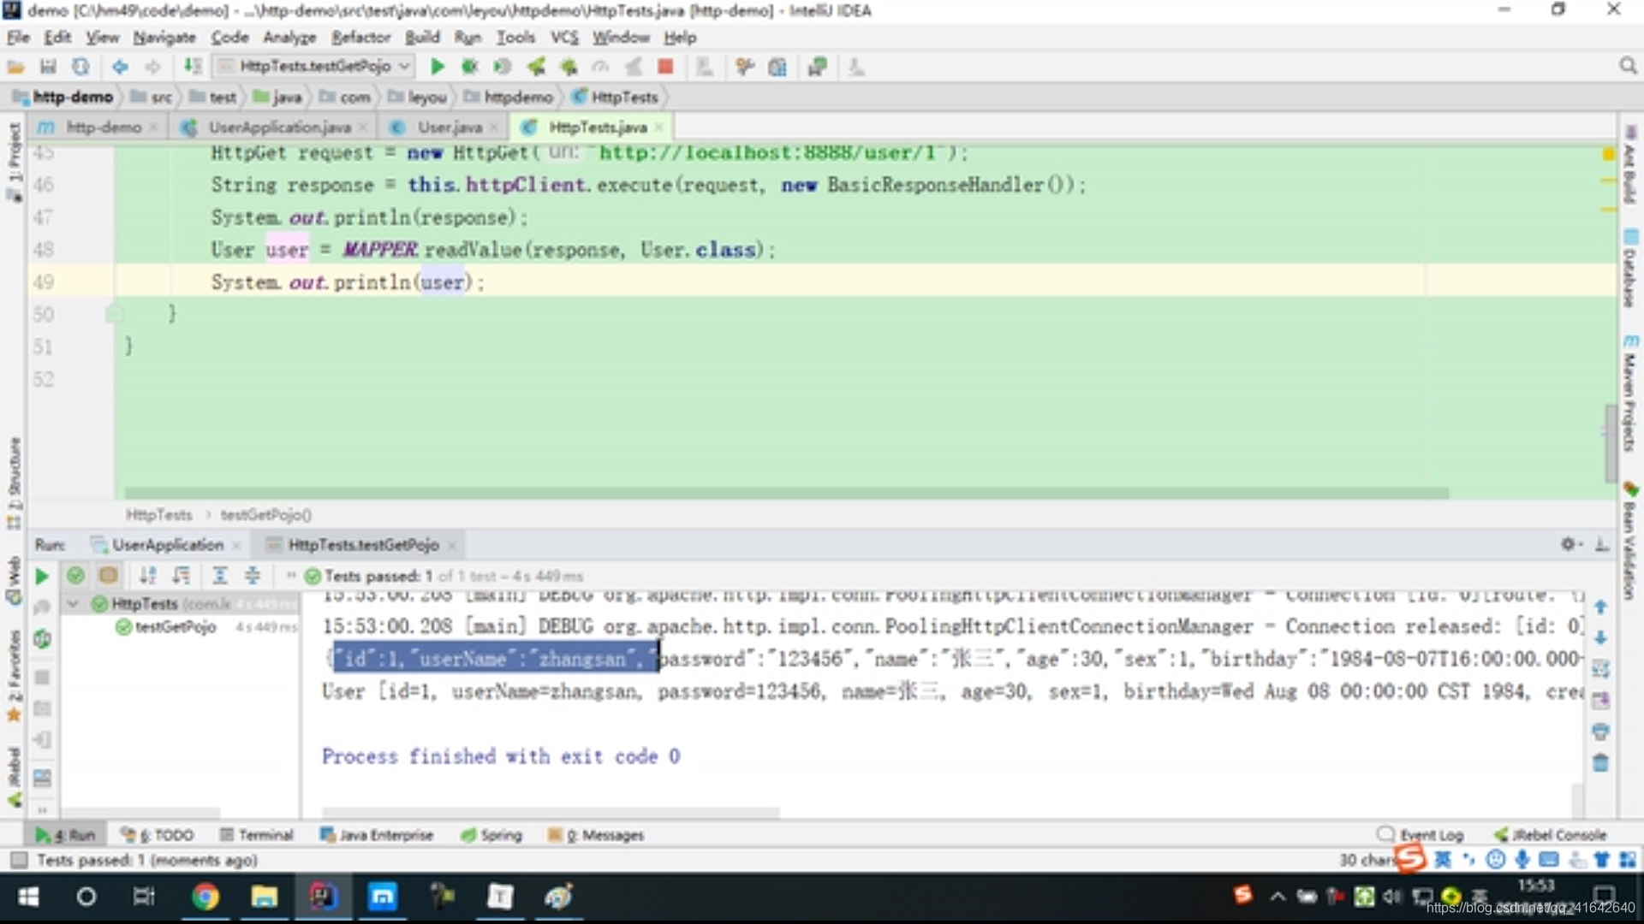Click the Run with Coverage icon
This screenshot has width=1644, height=924.
(x=503, y=67)
